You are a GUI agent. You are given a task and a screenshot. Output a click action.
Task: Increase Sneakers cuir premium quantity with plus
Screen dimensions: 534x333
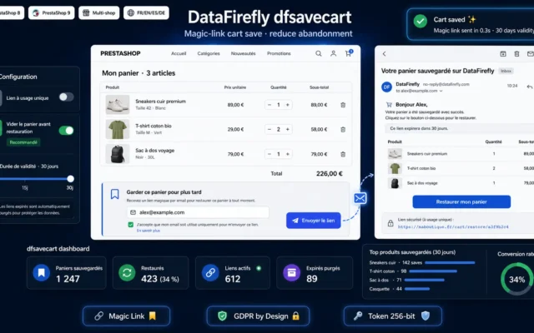(287, 105)
